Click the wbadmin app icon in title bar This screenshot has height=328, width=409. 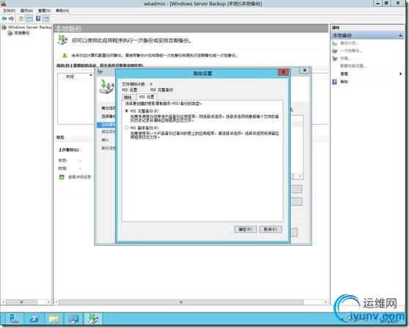[x=4, y=3]
